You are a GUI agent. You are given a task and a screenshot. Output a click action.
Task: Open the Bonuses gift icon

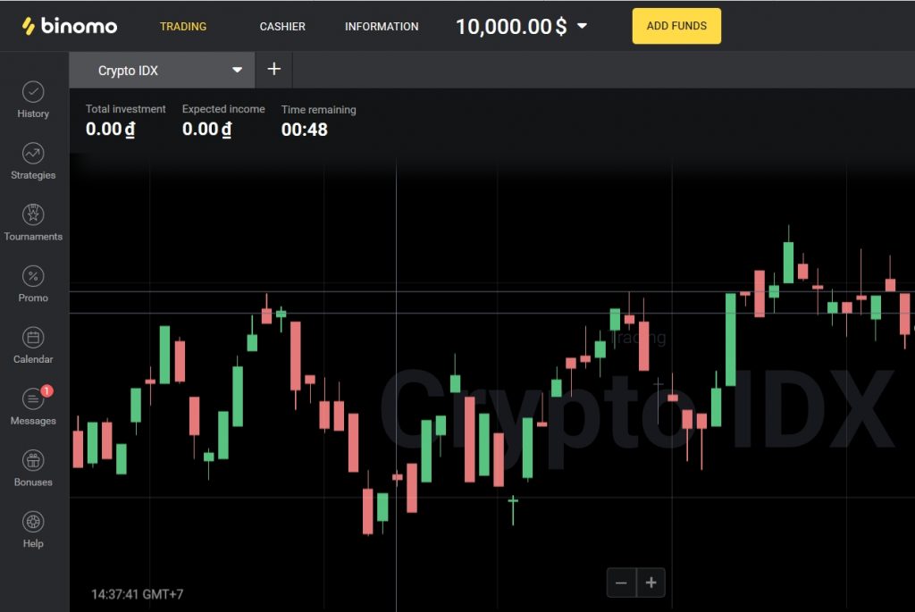(x=33, y=461)
